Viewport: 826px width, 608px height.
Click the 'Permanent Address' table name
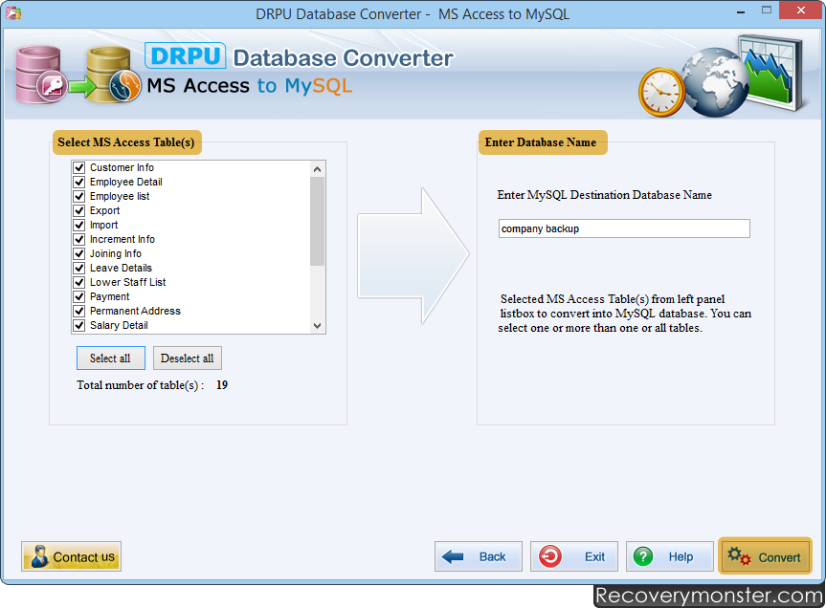135,311
